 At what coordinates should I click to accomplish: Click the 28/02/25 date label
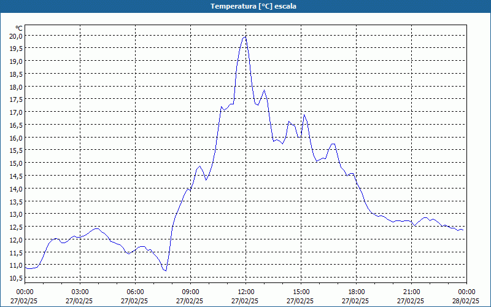466,301
